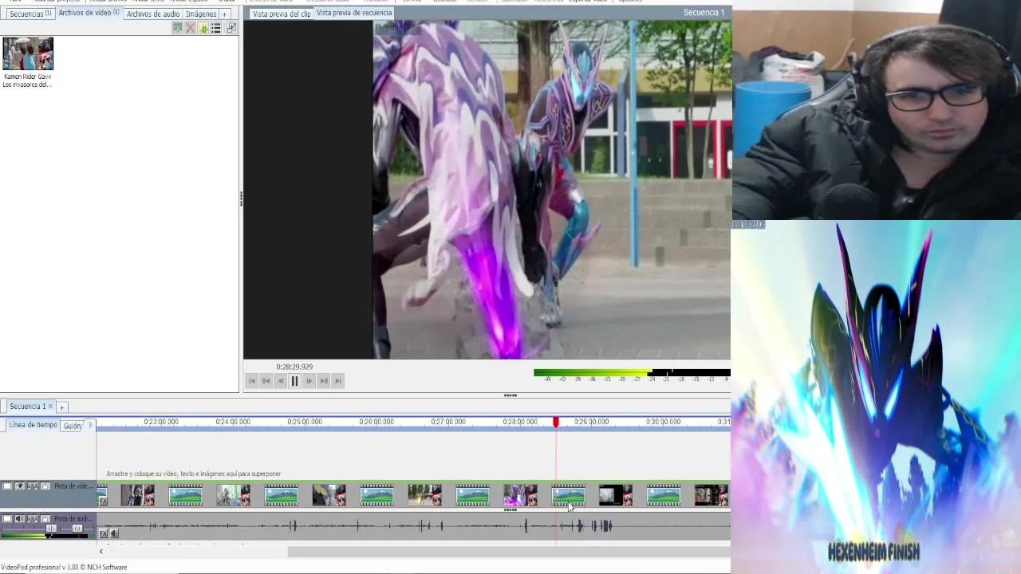1021x574 pixels.
Task: Click the Secuencia 1 preview title label
Action: 704,12
